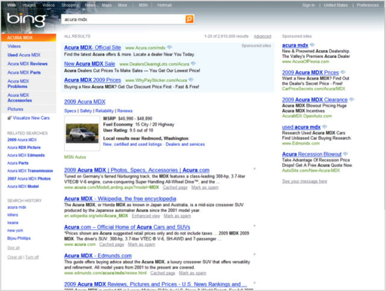Click the icon next to 'Acura Recession Blowout' ad

pyautogui.click(x=346, y=154)
